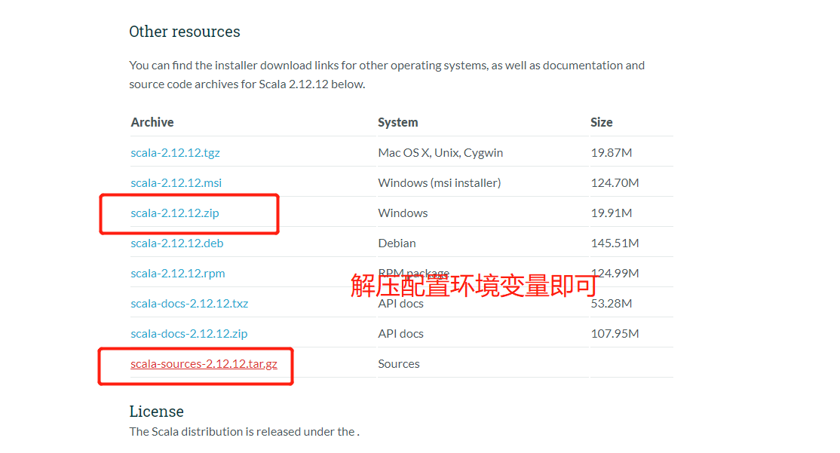Click the System column header

pyautogui.click(x=397, y=122)
